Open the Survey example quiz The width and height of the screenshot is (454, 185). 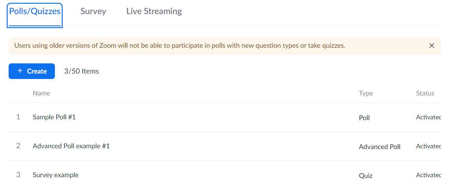click(56, 175)
